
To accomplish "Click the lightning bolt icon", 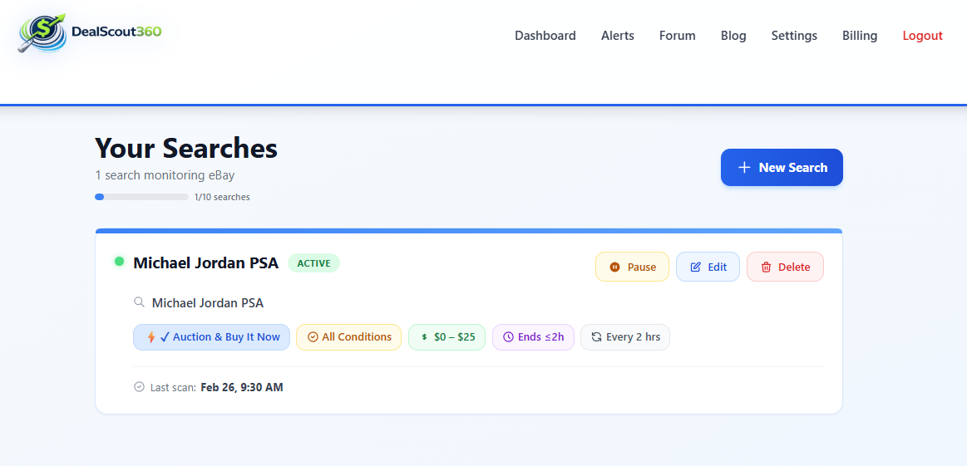I will pyautogui.click(x=151, y=337).
